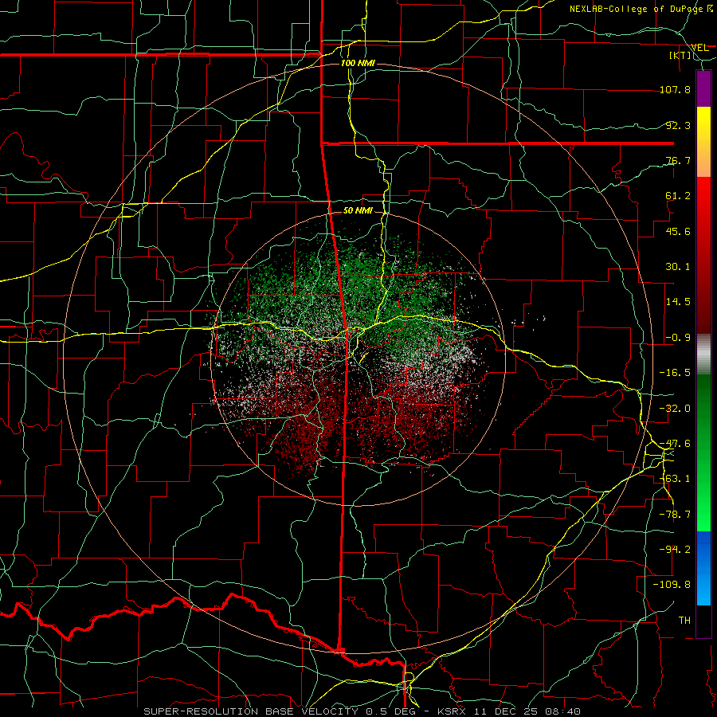Click the 92.3 velocity scale value
717x717 pixels.
pyautogui.click(x=678, y=125)
